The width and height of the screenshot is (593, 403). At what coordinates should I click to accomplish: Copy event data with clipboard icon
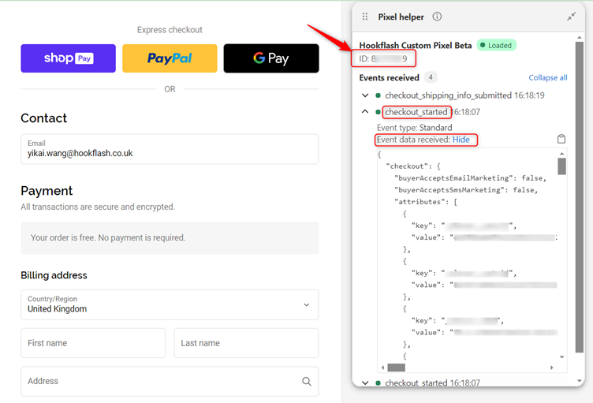pos(561,139)
